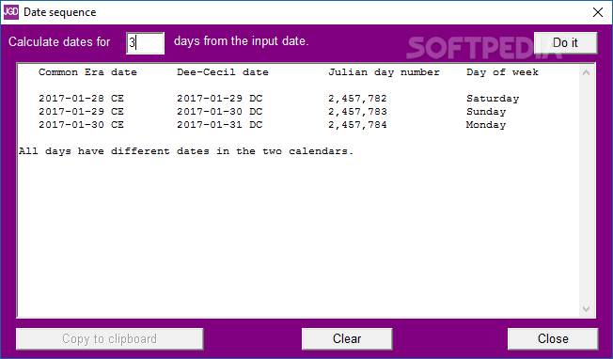Click the Sunday entry
The image size is (613, 359).
pyautogui.click(x=486, y=112)
